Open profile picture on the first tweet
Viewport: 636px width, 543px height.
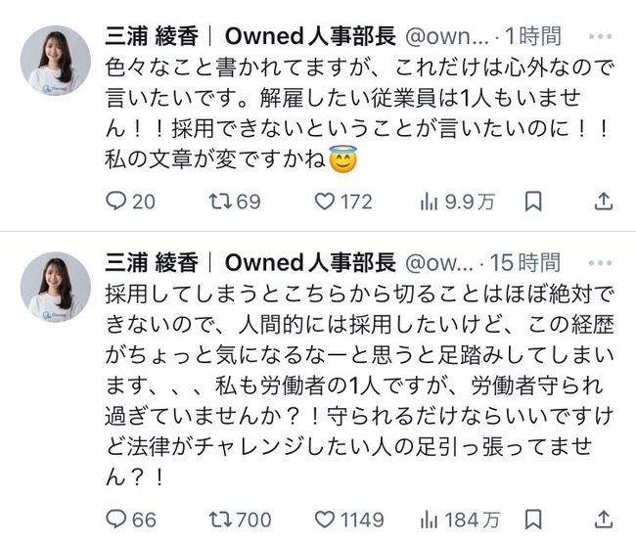(x=55, y=61)
